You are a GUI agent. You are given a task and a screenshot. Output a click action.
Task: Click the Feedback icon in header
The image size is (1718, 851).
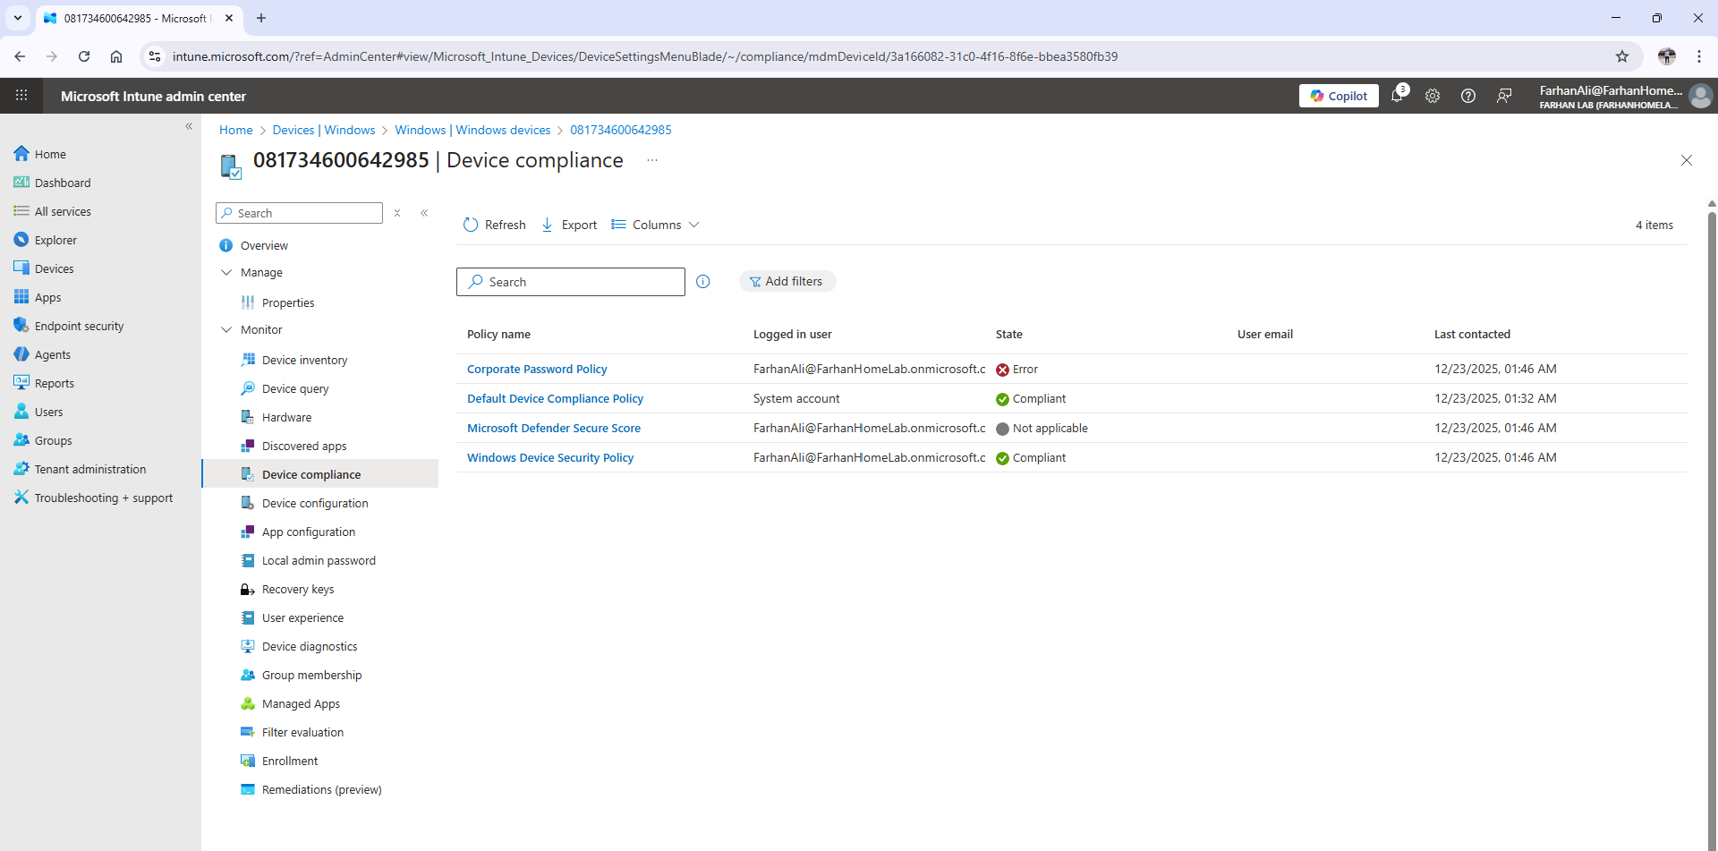(x=1504, y=96)
